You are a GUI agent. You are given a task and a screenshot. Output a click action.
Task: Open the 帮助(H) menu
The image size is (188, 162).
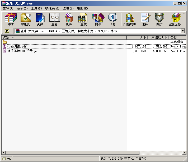click(82, 8)
